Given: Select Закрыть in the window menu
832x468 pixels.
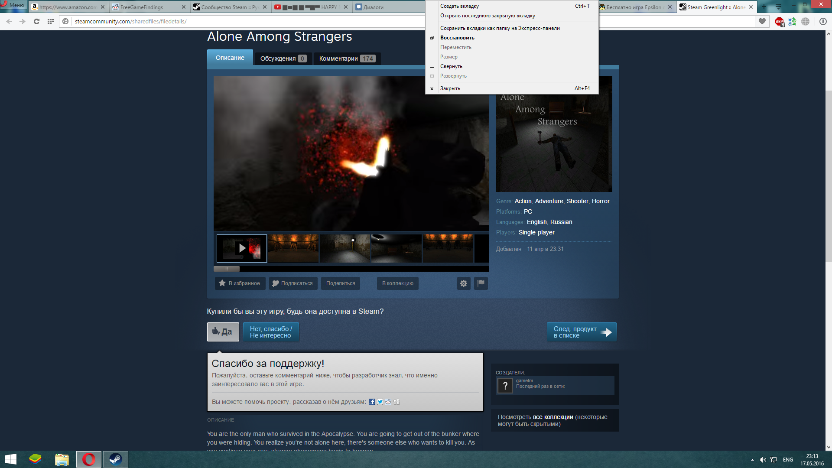Looking at the screenshot, I should [x=512, y=88].
